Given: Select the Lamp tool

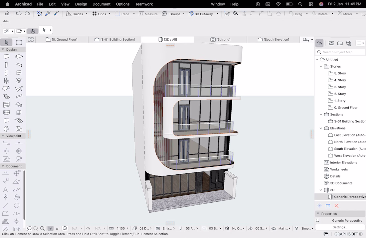Looking at the screenshot, I should [x=19, y=81].
